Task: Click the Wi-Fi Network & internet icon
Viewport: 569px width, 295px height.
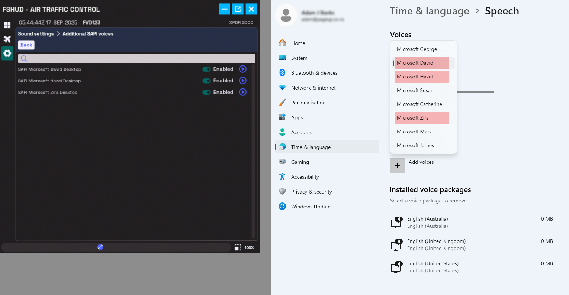Action: [x=282, y=88]
